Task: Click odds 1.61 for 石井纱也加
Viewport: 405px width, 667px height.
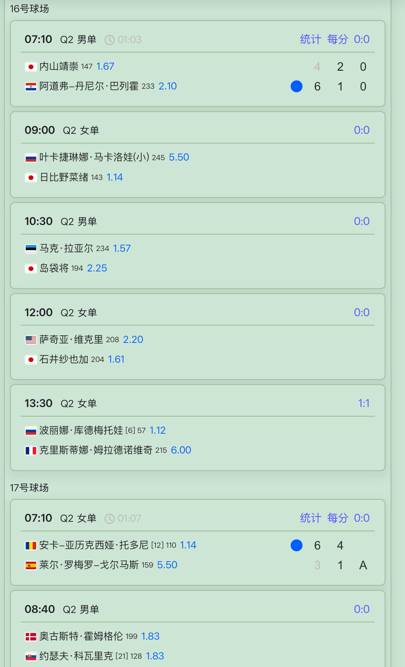Action: [116, 360]
